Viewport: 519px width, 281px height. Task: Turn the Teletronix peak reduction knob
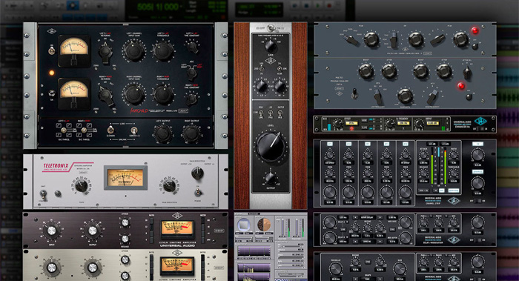point(169,186)
